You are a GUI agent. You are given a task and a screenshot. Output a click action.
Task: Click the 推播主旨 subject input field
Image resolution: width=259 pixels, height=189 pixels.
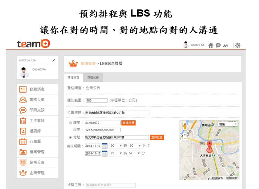(111, 185)
